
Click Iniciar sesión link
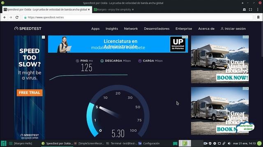(x=233, y=29)
